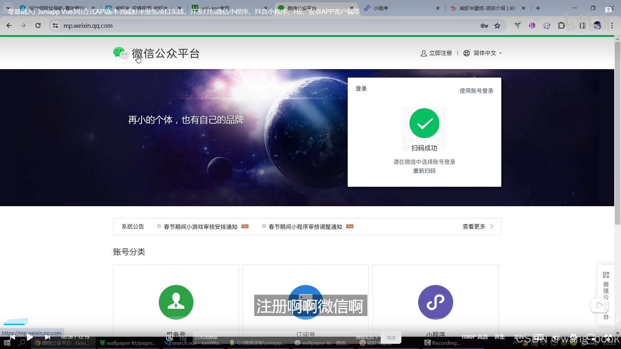This screenshot has height=349, width=621.
Task: Switch to the 设计师网址导航 tab
Action: pos(58,8)
